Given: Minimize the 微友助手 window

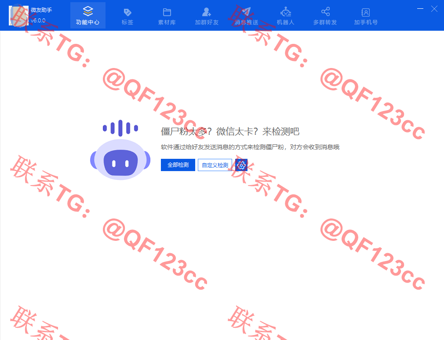Looking at the screenshot, I should click(x=420, y=9).
